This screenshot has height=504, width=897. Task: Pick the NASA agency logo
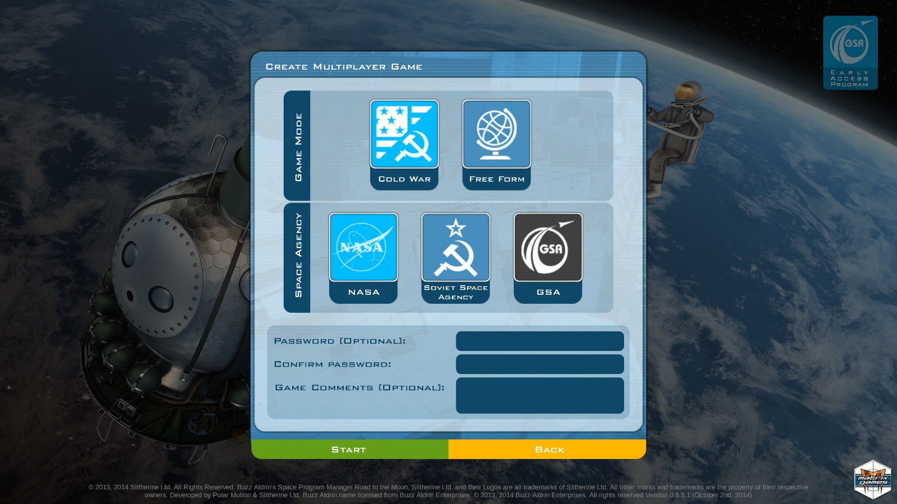coord(364,247)
